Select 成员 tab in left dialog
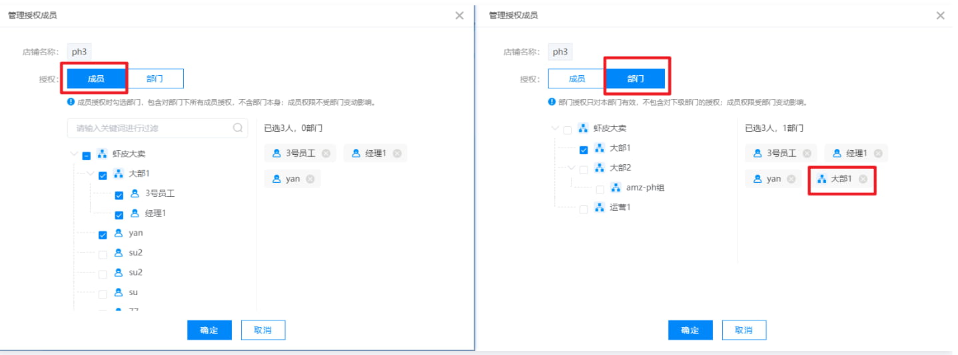Viewport: 958px width, 355px height. point(96,78)
